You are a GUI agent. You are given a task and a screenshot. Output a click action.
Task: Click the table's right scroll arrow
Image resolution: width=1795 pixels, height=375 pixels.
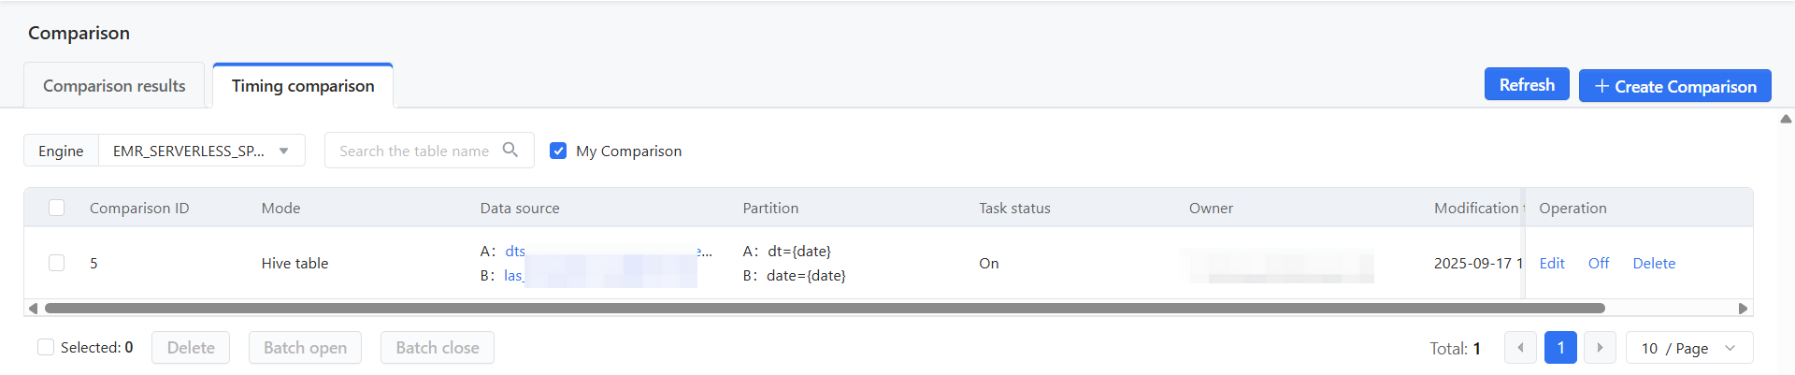(x=1743, y=309)
